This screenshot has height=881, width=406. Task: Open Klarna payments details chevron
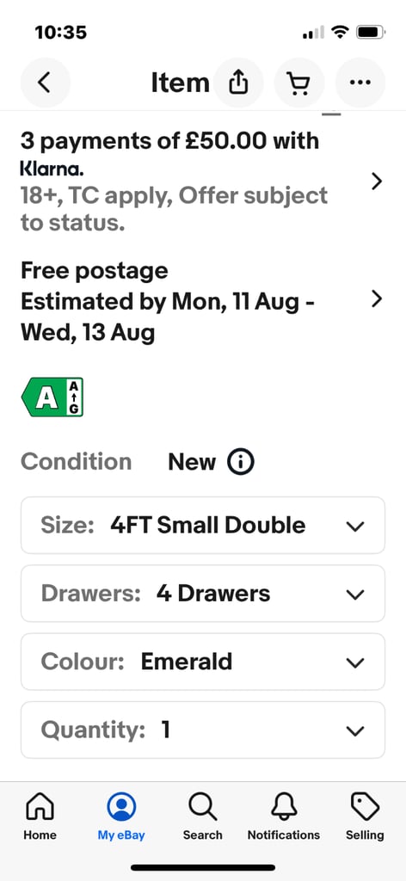point(377,182)
